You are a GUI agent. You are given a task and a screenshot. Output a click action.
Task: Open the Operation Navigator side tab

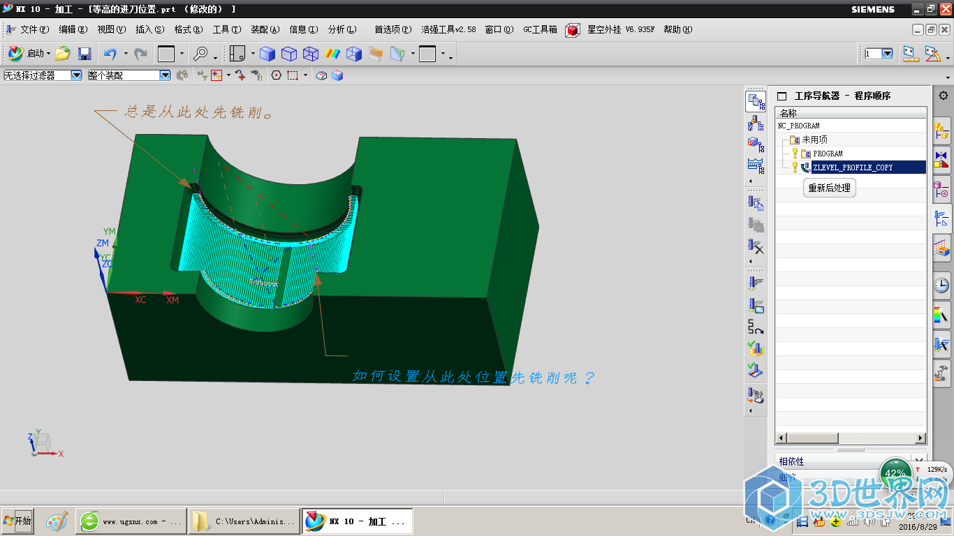click(x=941, y=218)
